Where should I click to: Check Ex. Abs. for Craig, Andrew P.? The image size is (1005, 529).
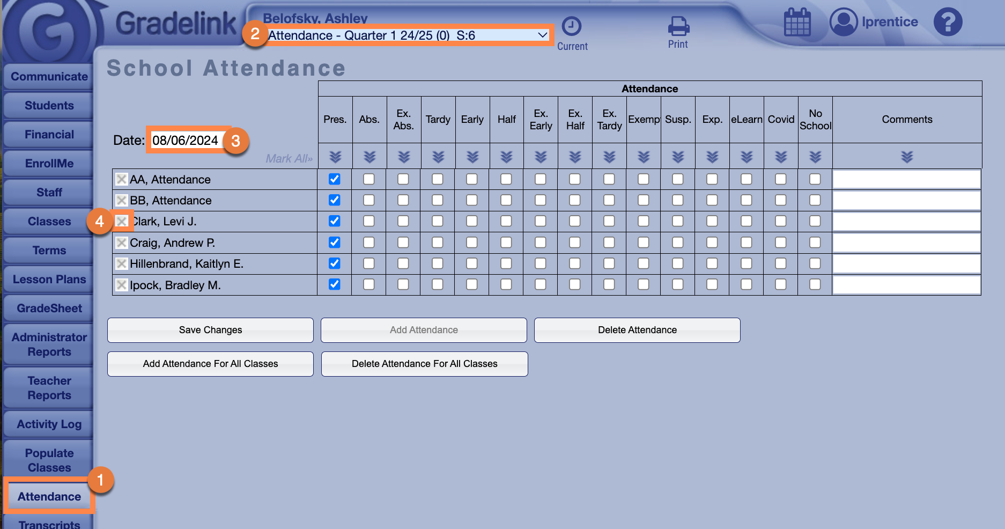[403, 243]
